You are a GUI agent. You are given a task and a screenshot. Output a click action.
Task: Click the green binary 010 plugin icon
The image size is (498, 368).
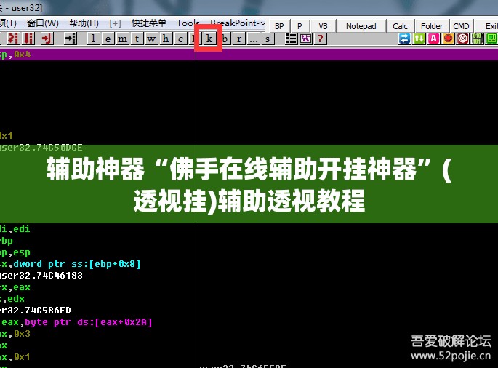click(477, 39)
